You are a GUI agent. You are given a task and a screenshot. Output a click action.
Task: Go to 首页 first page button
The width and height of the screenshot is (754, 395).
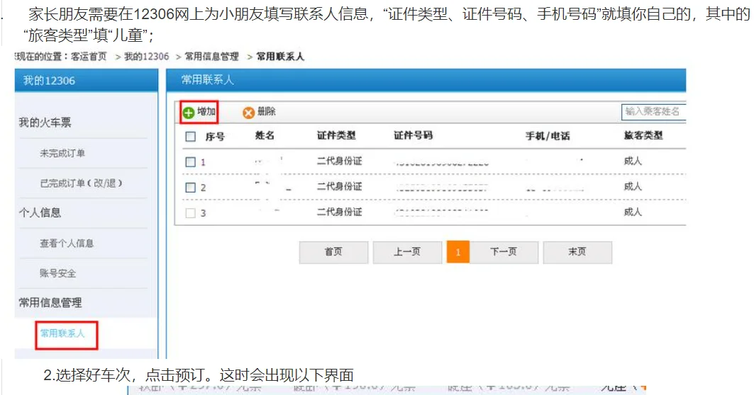(x=333, y=252)
